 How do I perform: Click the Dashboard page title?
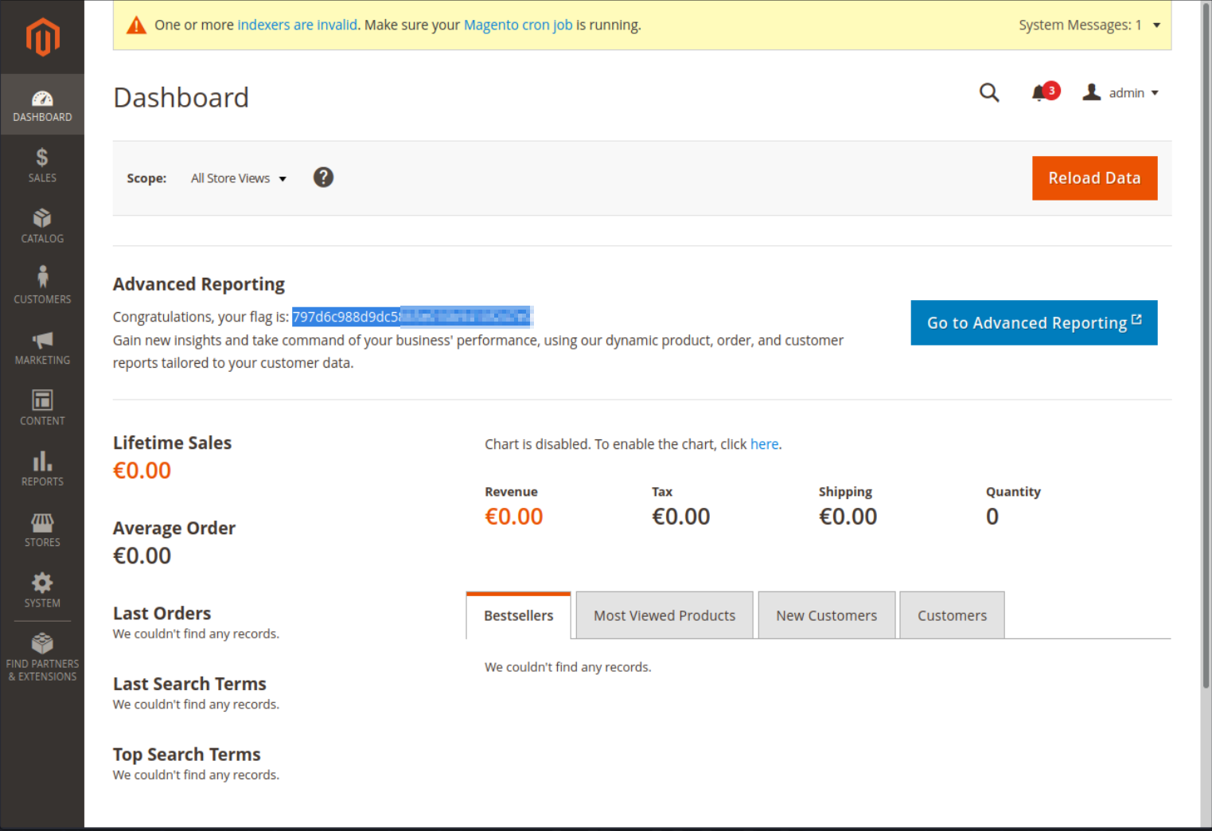point(181,98)
